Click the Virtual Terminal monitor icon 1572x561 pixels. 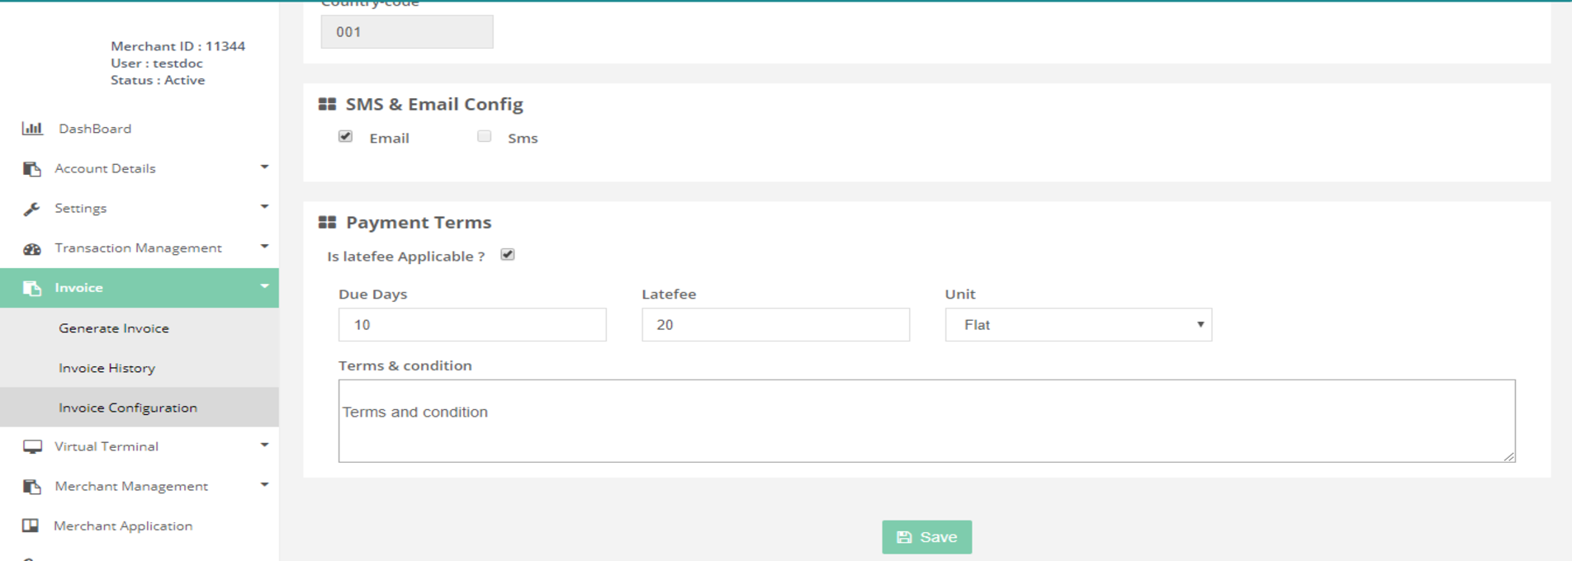pyautogui.click(x=32, y=447)
